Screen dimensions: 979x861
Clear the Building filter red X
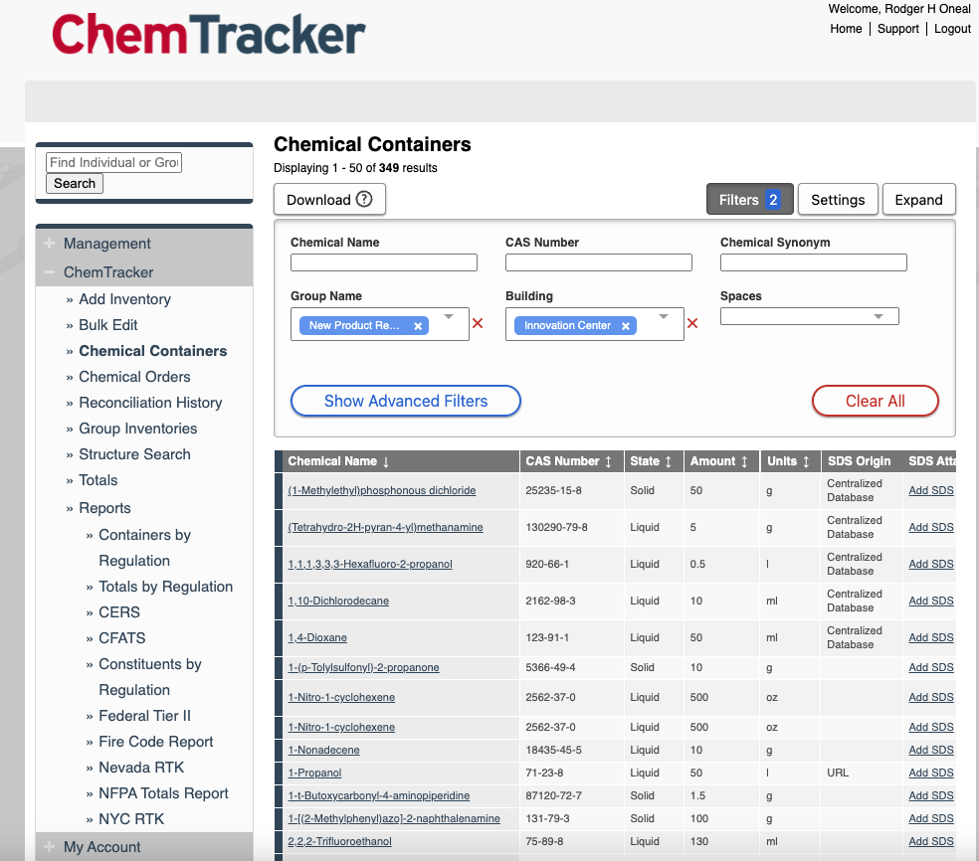692,323
